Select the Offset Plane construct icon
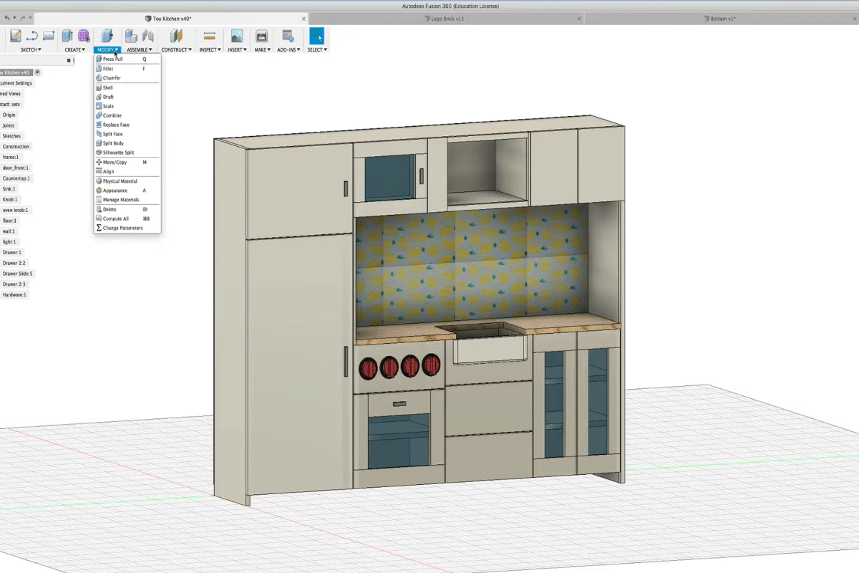The width and height of the screenshot is (859, 573). tap(176, 36)
